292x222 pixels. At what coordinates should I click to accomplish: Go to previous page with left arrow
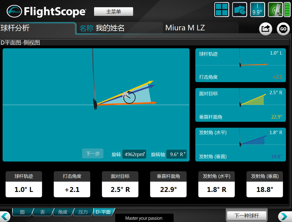pyautogui.click(x=5, y=216)
